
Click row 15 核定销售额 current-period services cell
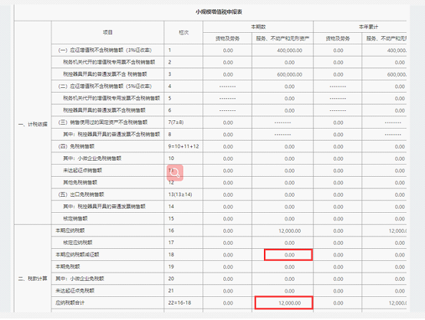pyautogui.click(x=283, y=219)
